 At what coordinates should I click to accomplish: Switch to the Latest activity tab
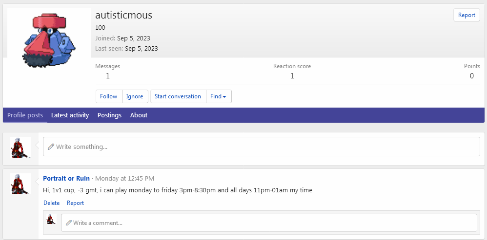70,115
